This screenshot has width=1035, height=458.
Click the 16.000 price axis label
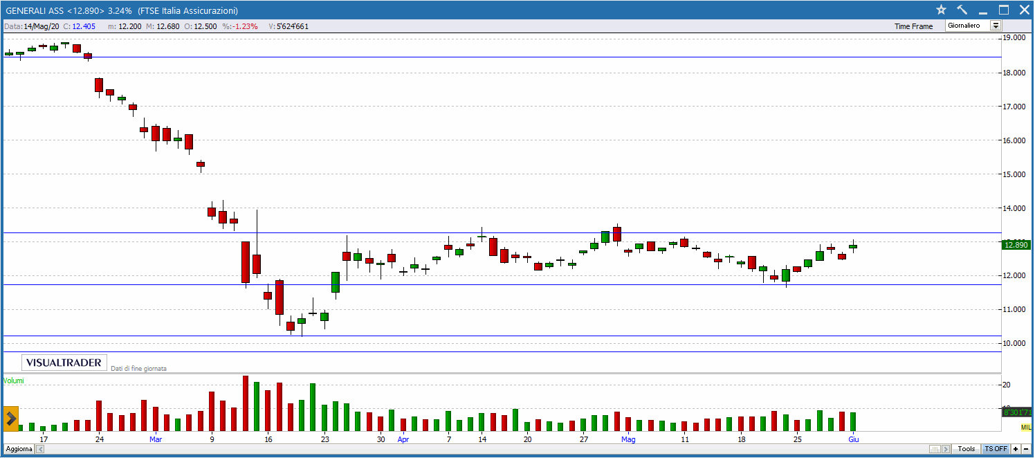[x=1014, y=140]
